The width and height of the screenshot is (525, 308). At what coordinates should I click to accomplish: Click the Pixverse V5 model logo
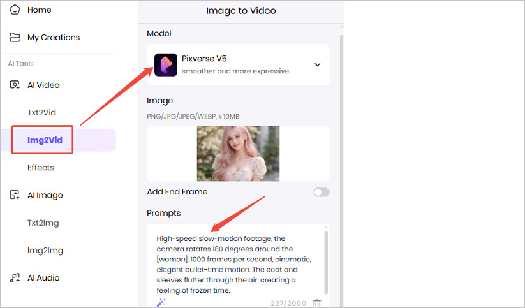(x=166, y=64)
